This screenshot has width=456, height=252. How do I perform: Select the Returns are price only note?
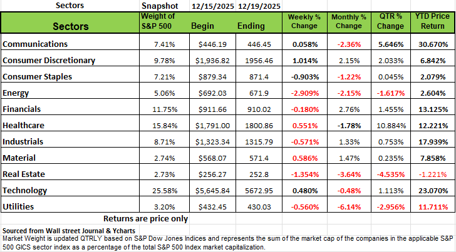tap(144, 219)
